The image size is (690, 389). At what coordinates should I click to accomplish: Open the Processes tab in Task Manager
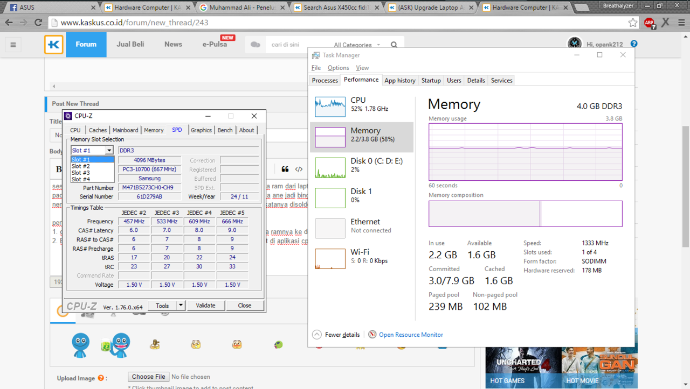(x=325, y=81)
